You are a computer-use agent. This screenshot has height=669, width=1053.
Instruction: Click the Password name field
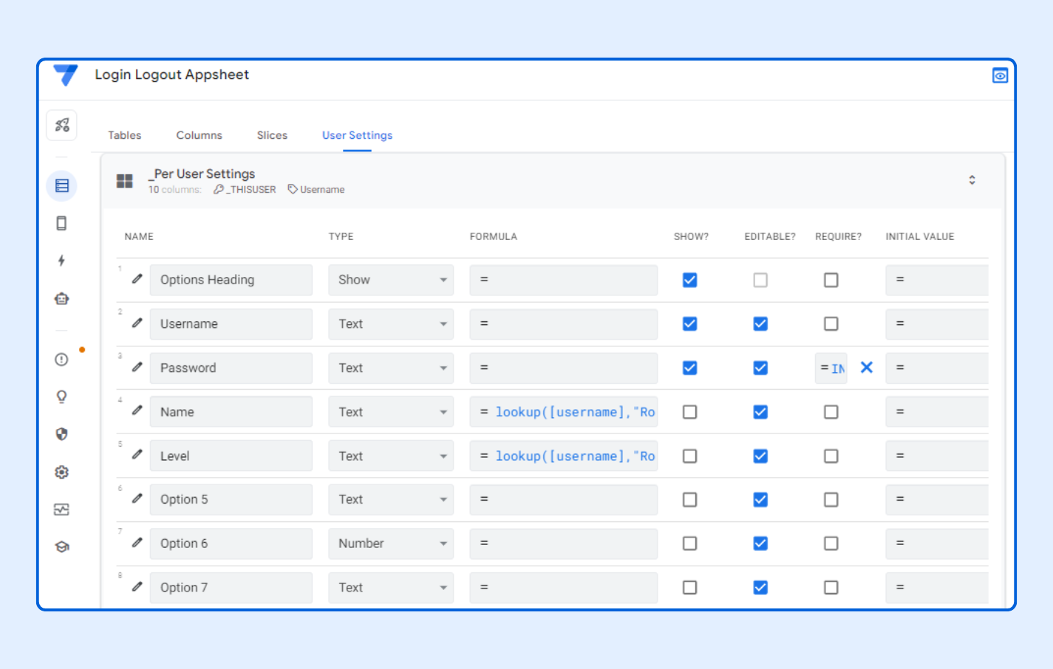(231, 368)
